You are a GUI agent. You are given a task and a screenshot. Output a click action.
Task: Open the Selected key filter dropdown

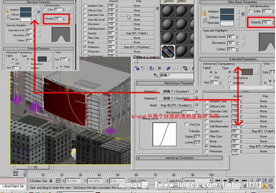click(198, 181)
